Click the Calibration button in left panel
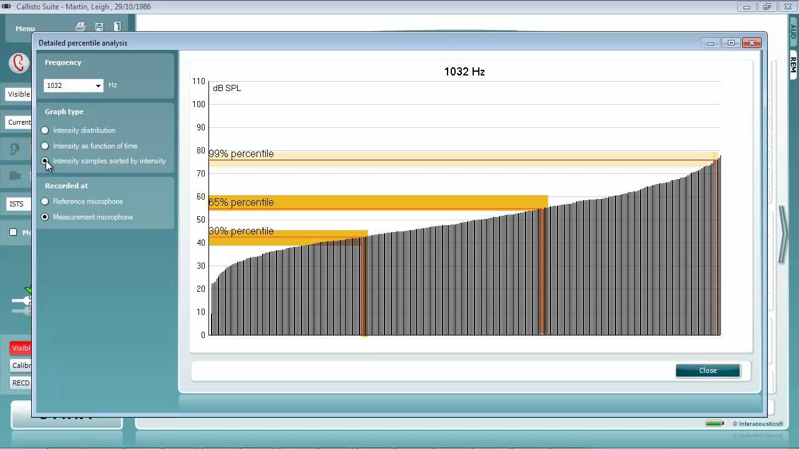The image size is (799, 449). pyautogui.click(x=21, y=365)
